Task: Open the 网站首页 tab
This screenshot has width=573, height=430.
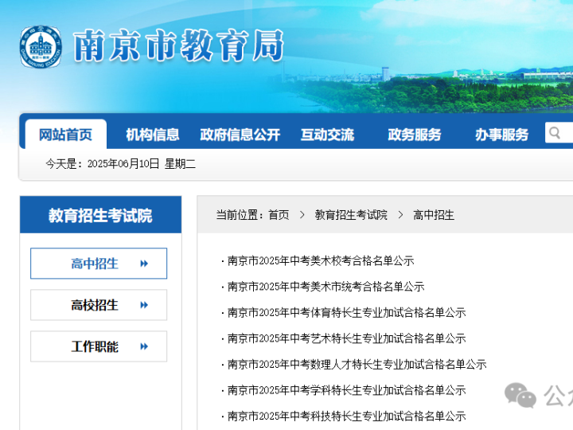Action: (x=66, y=135)
